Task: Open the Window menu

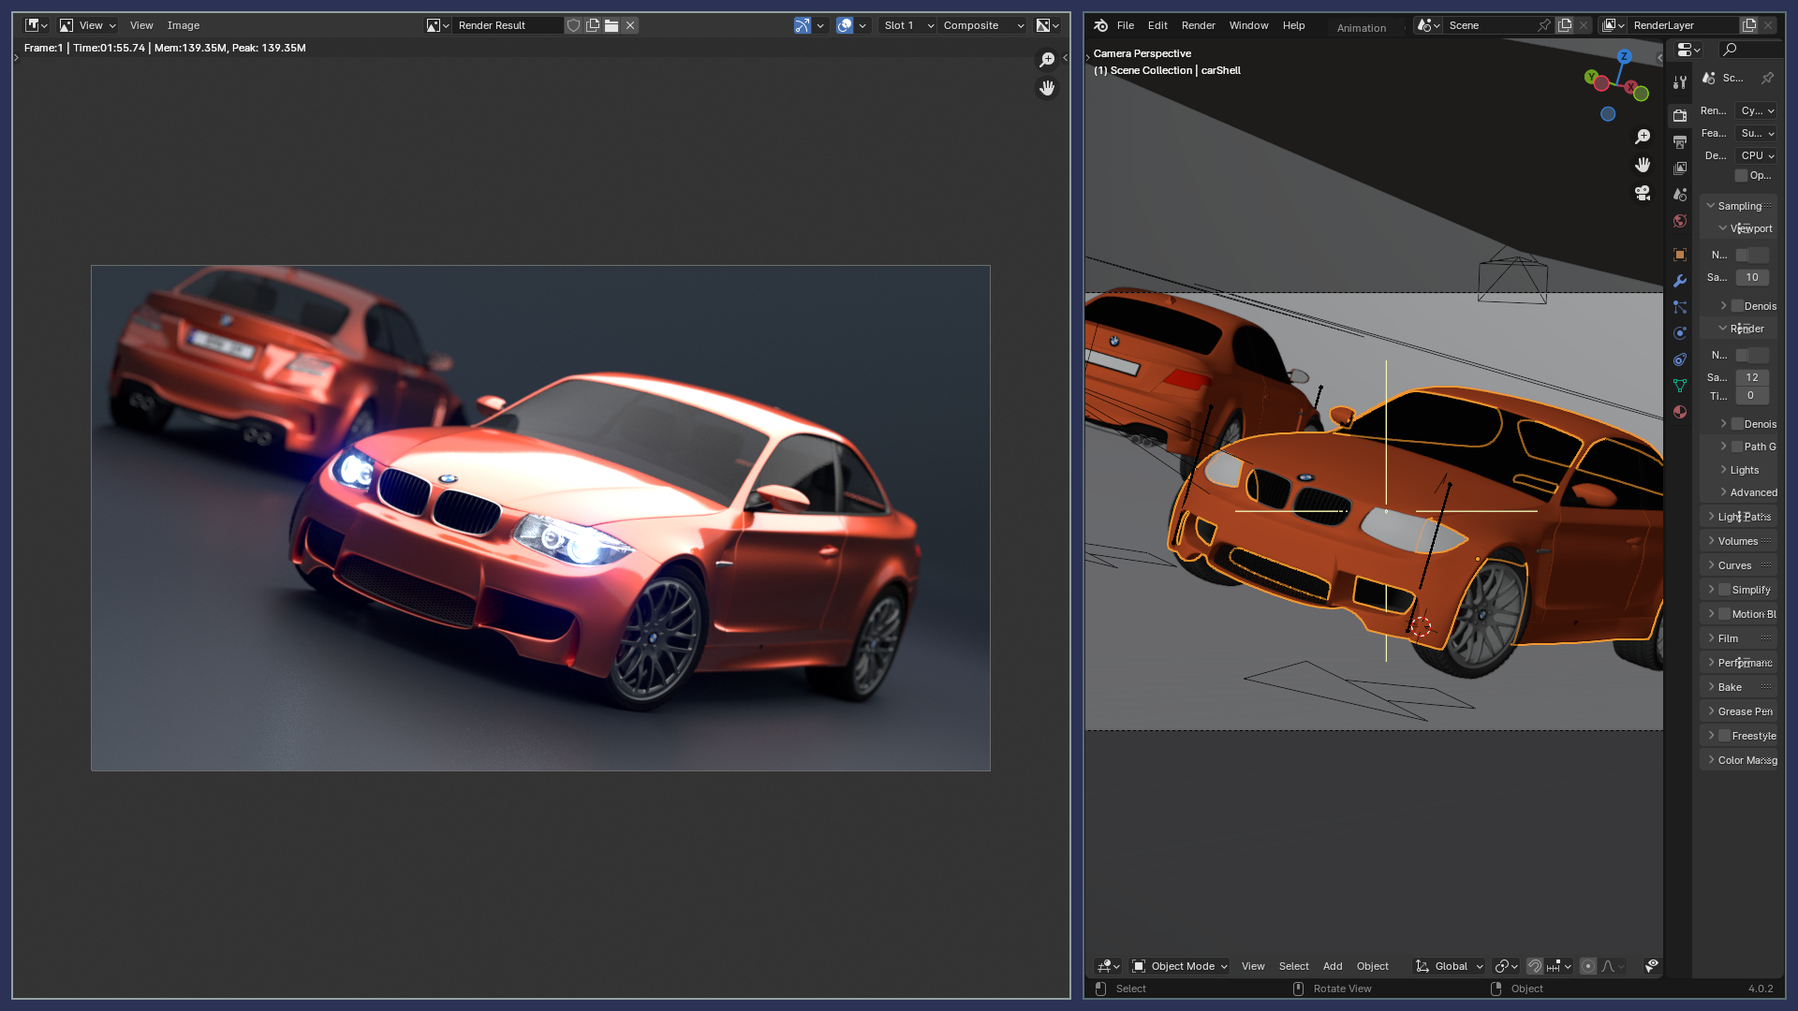Action: 1249,25
